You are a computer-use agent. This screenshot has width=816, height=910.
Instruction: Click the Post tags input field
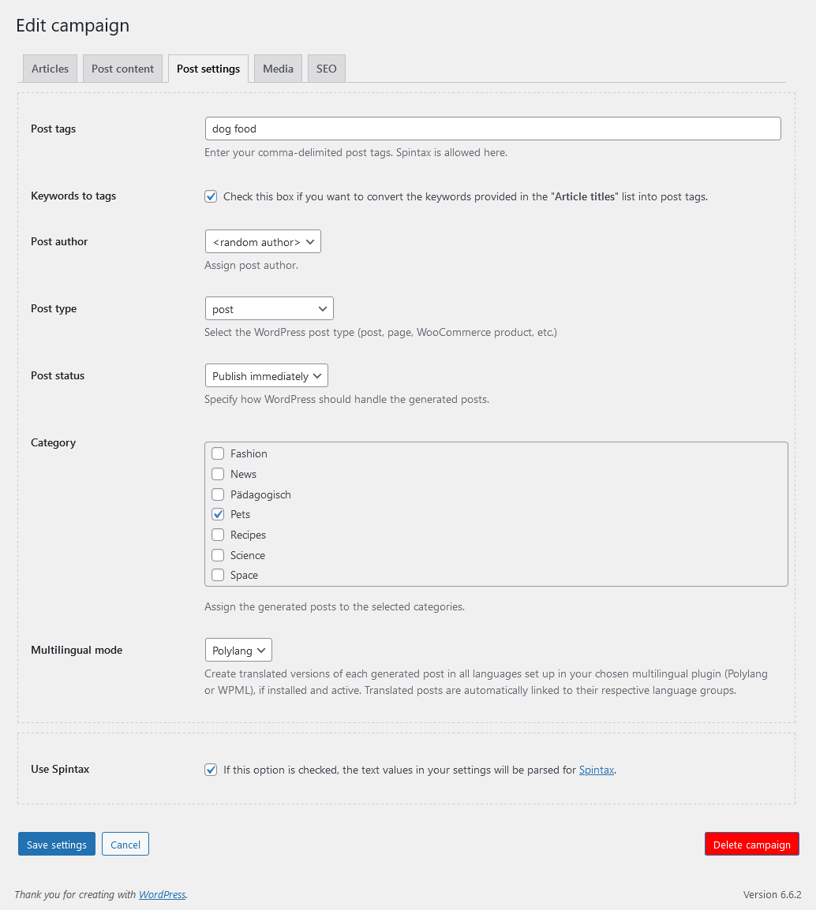coord(492,129)
